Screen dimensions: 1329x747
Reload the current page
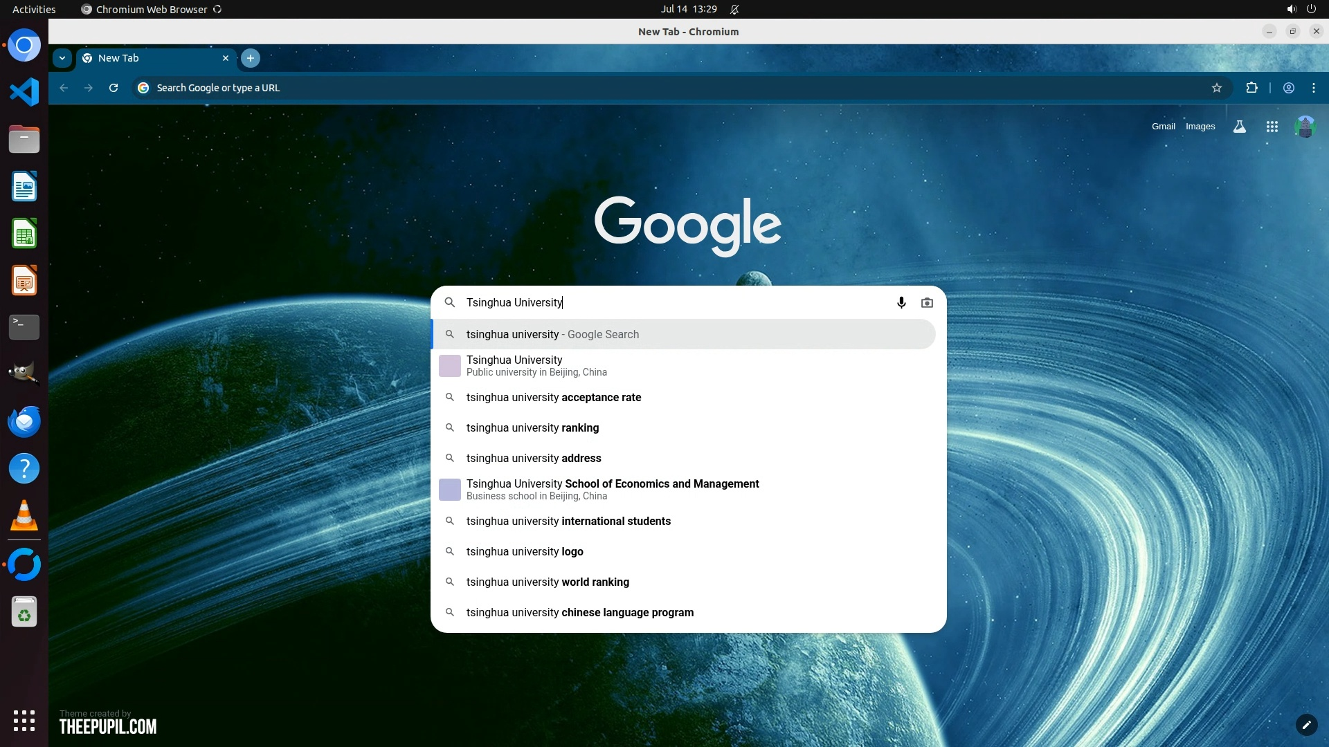point(114,88)
